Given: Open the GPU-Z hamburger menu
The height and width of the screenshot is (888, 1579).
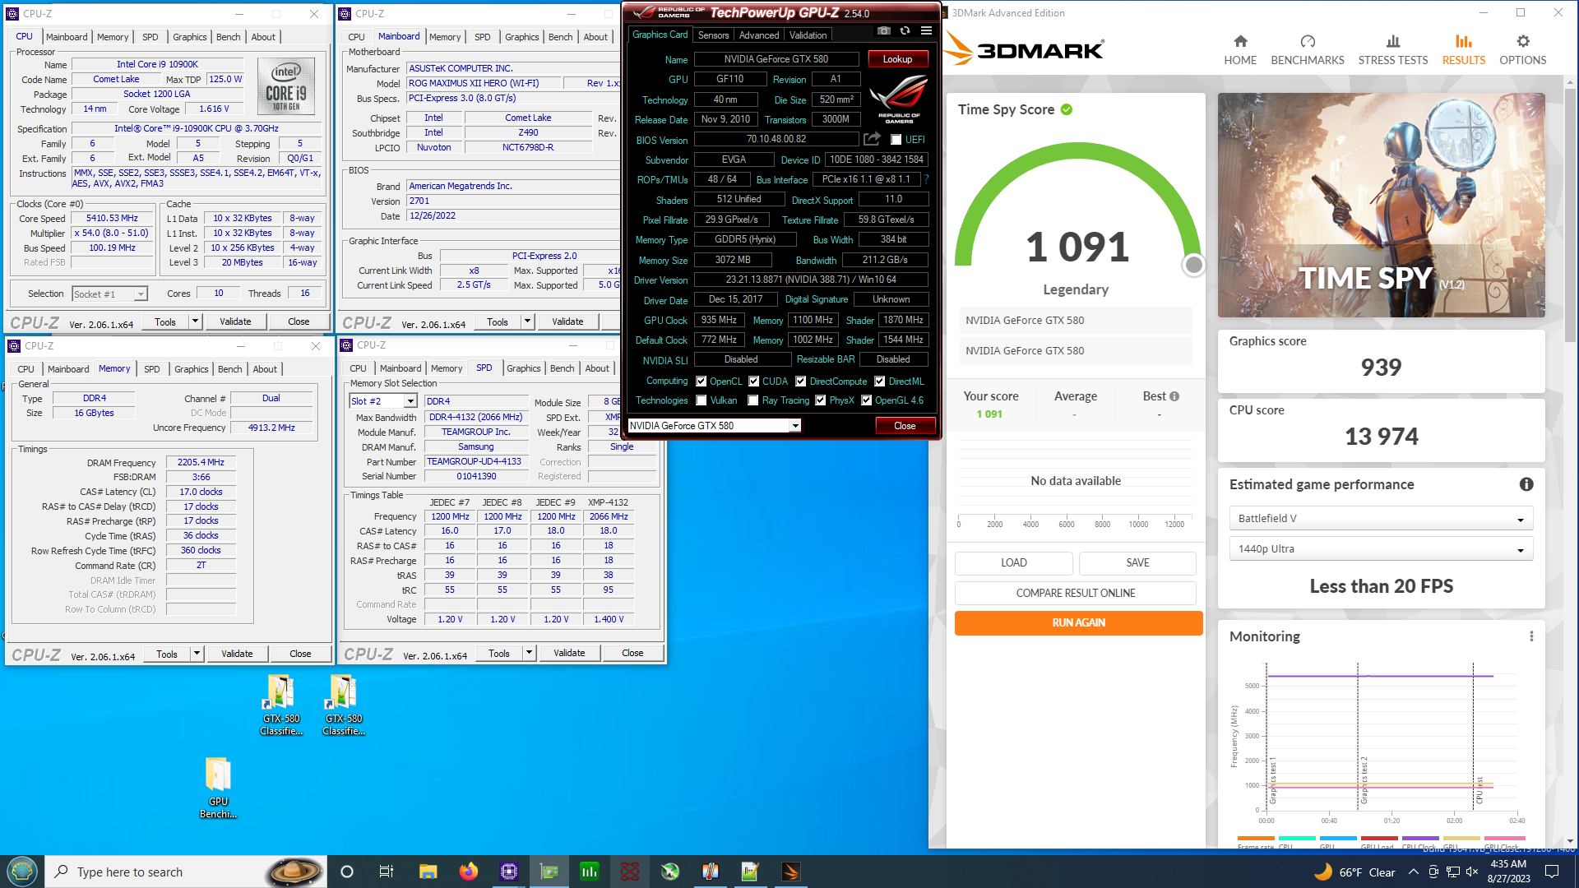Looking at the screenshot, I should coord(926,31).
